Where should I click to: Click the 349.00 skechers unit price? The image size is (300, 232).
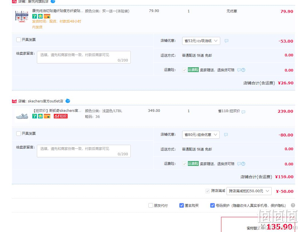click(x=154, y=111)
